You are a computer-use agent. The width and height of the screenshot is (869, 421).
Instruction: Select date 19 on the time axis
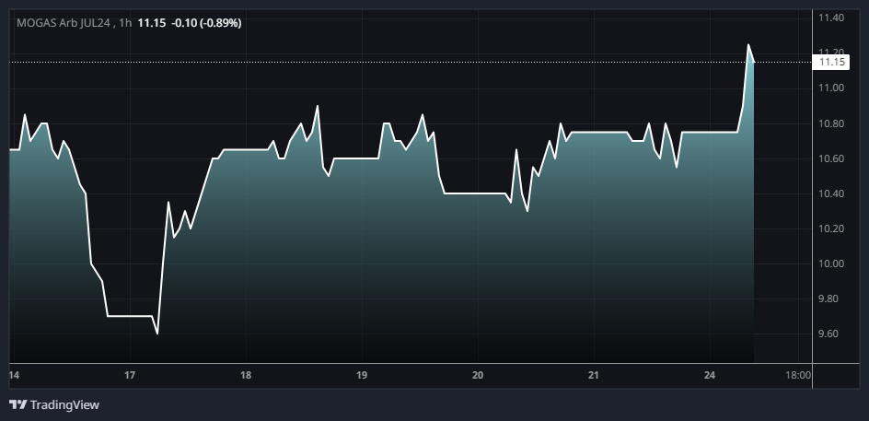tap(362, 376)
